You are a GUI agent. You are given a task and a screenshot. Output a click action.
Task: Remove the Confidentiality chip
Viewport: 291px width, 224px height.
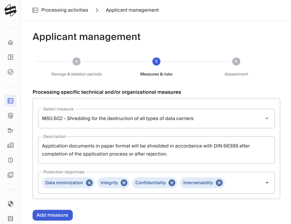pos(172,183)
